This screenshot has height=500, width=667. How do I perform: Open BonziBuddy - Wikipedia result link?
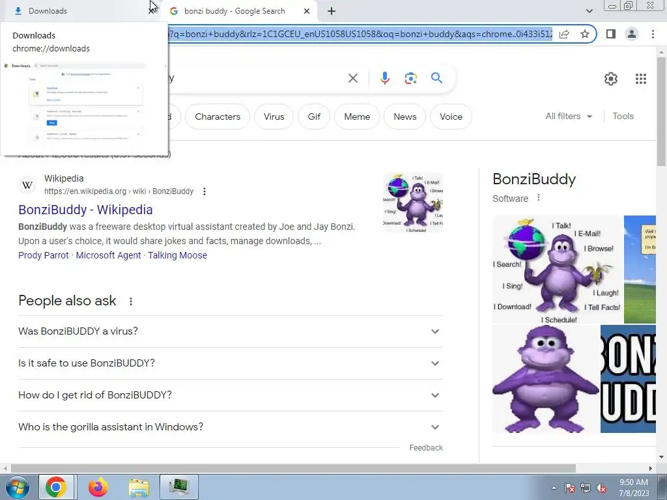85,210
